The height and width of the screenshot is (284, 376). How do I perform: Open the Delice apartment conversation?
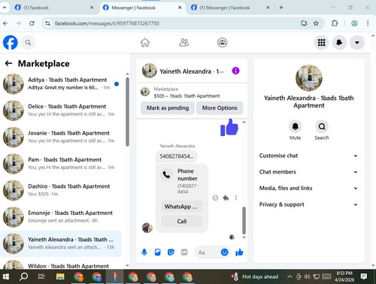(61, 110)
